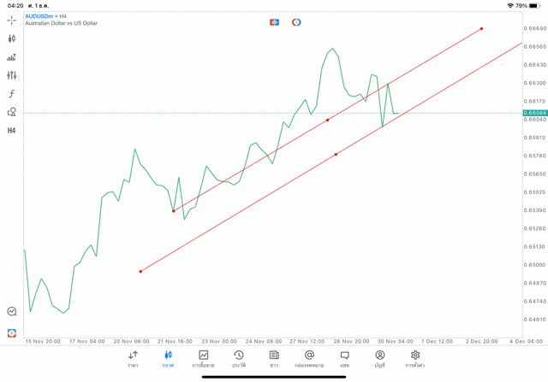
Task: Tap the red-blue trade panel icon
Action: [12, 332]
